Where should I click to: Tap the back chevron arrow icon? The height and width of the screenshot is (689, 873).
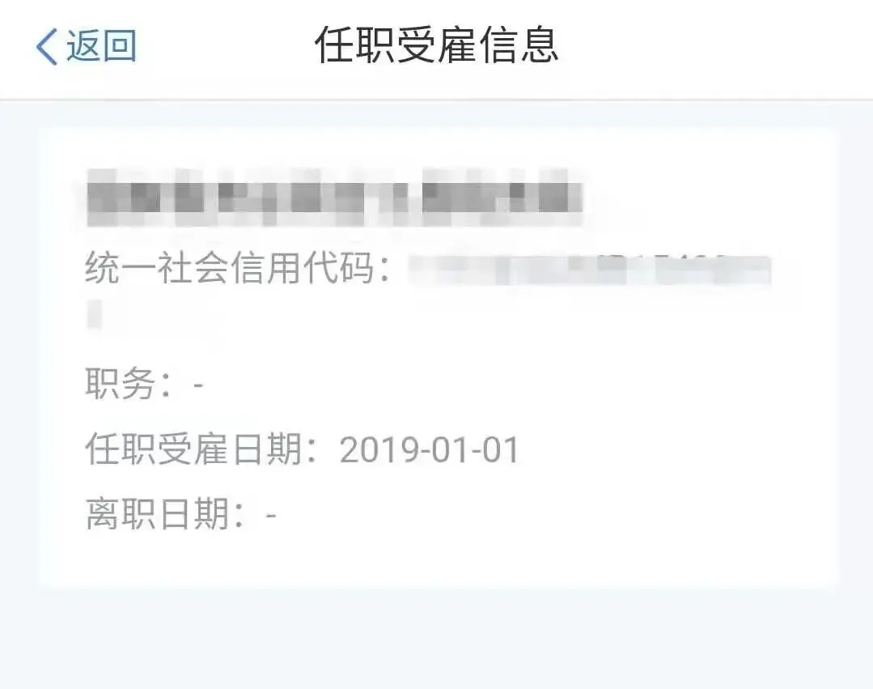click(x=47, y=46)
